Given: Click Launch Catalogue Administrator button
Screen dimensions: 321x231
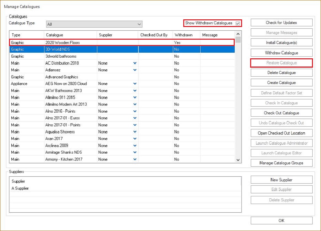Looking at the screenshot, I should [x=282, y=143].
